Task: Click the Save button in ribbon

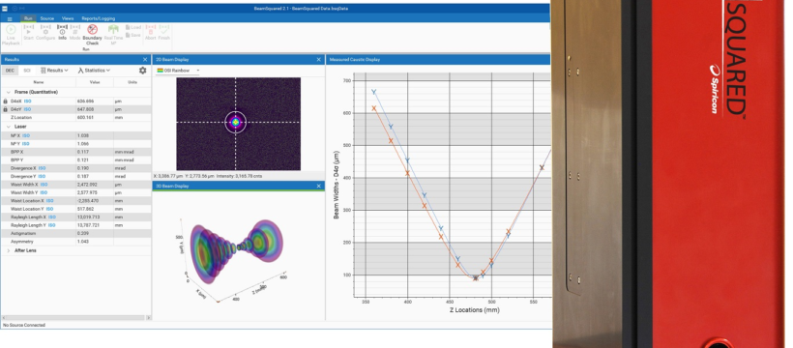Action: [133, 35]
